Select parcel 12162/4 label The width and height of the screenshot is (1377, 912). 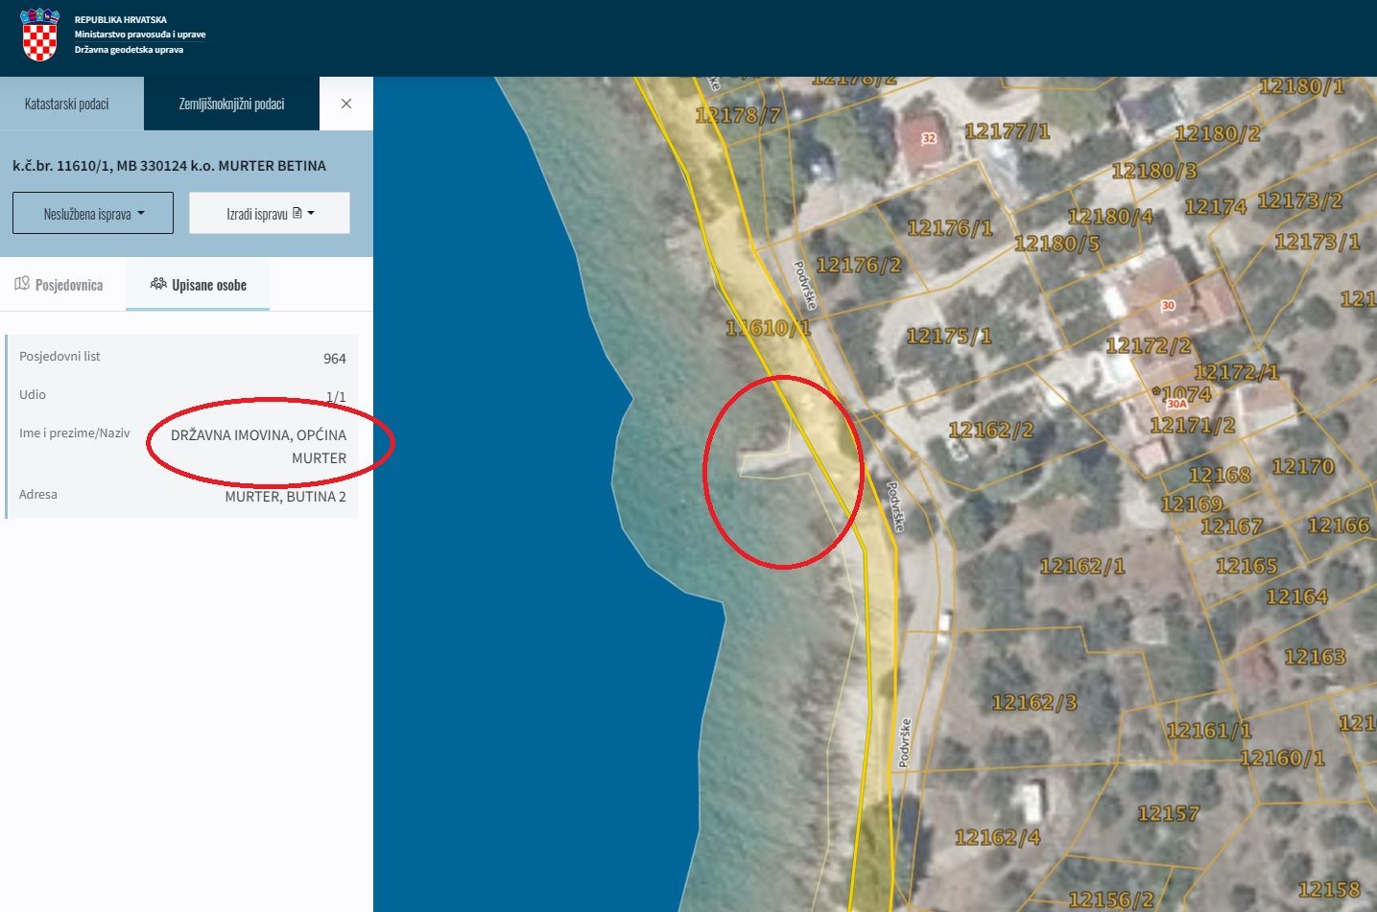coord(997,837)
